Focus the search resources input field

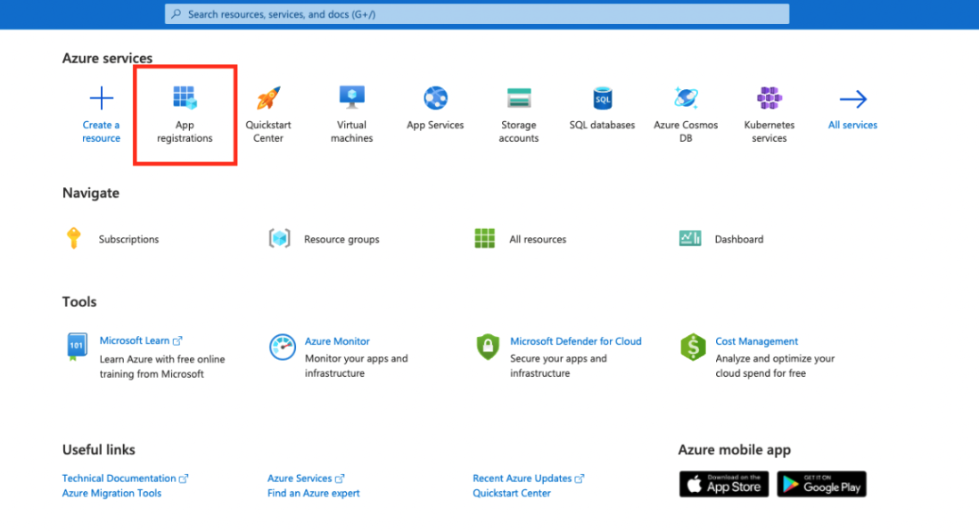(x=477, y=13)
